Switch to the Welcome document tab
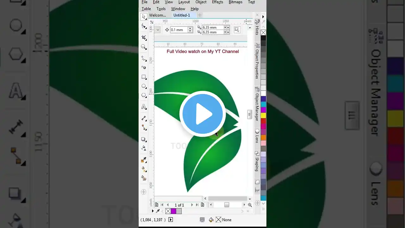 pyautogui.click(x=158, y=15)
